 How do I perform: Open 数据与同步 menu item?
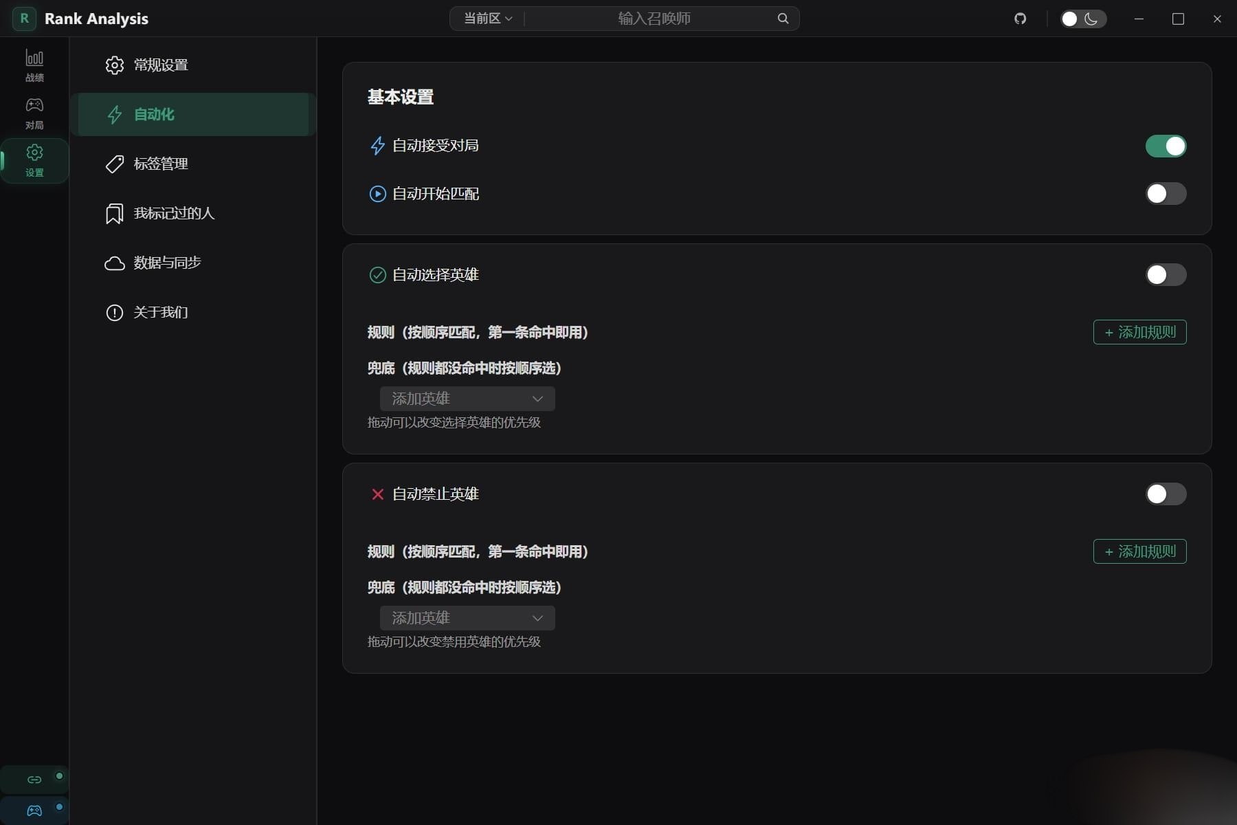pyautogui.click(x=193, y=263)
